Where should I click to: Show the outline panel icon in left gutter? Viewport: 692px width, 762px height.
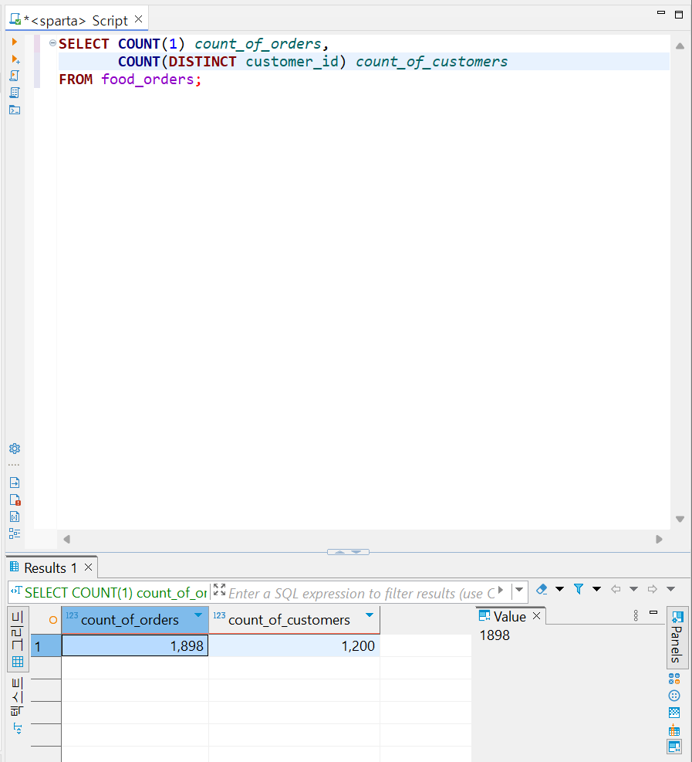coord(15,533)
